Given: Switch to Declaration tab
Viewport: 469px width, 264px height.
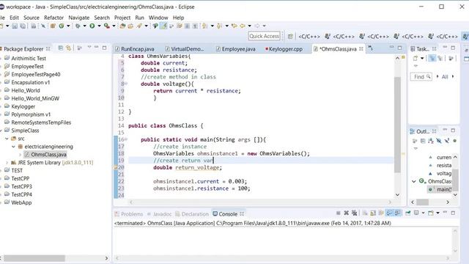Looking at the screenshot, I should click(x=192, y=214).
